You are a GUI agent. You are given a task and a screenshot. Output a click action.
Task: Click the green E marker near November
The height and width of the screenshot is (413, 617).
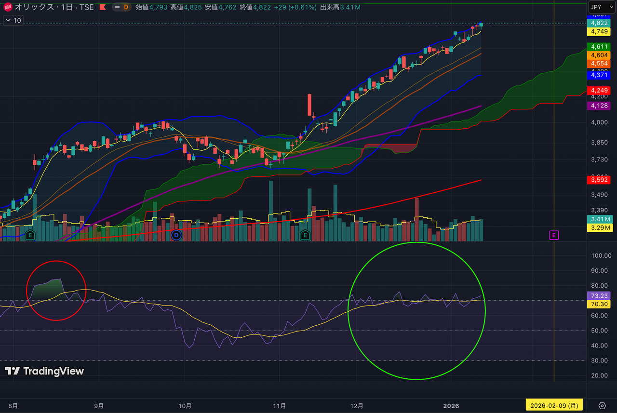[305, 235]
